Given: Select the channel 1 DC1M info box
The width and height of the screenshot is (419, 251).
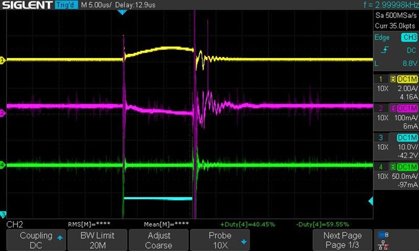Looking at the screenshot, I should (396, 88).
